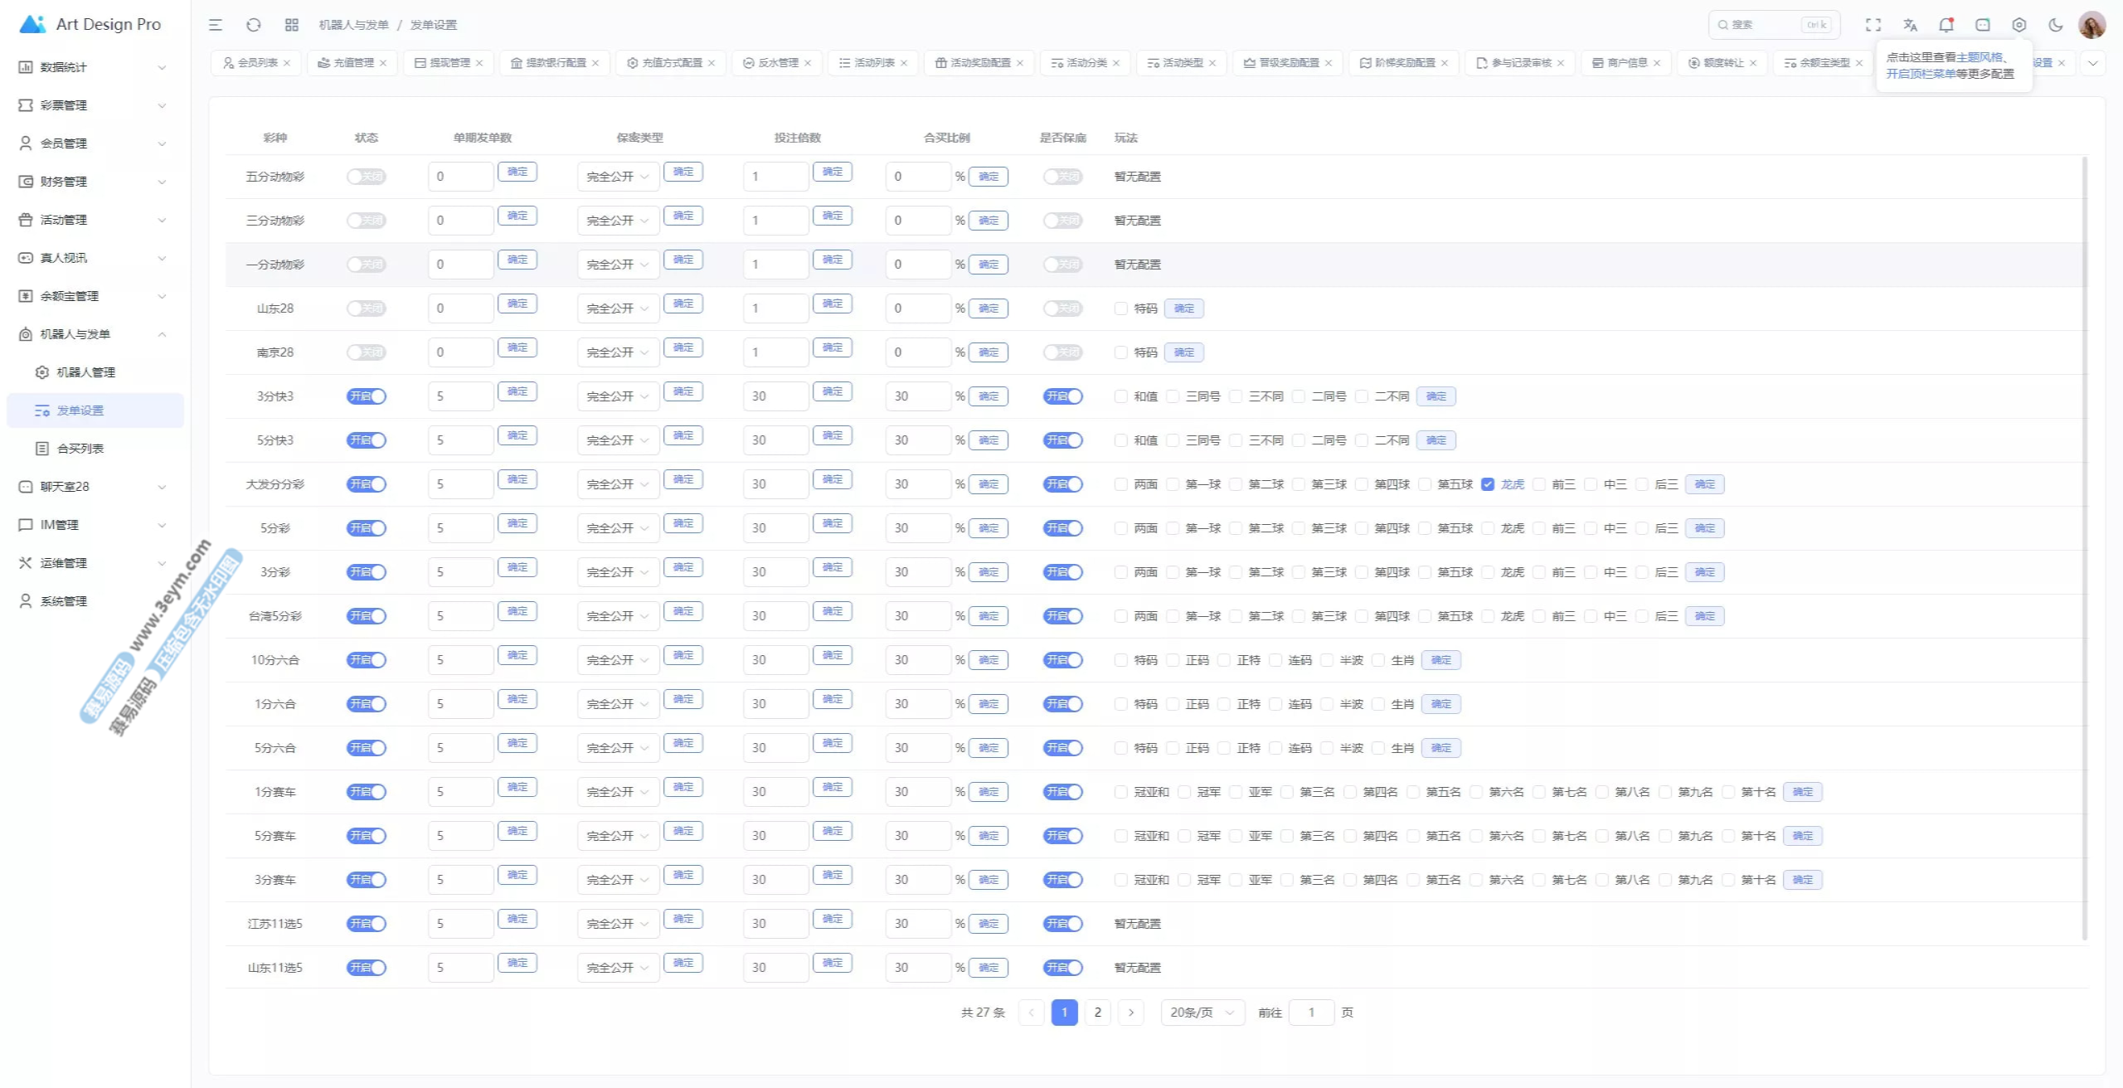The width and height of the screenshot is (2123, 1088).
Task: Enter fullscreen mode icon
Action: (x=1873, y=25)
